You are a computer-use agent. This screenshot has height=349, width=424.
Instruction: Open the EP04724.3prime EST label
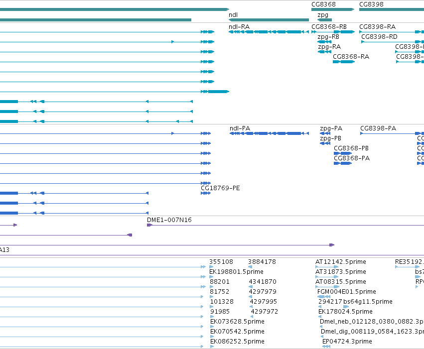[x=347, y=342]
